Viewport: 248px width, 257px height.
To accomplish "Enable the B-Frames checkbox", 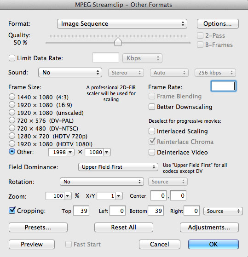I will point(200,45).
